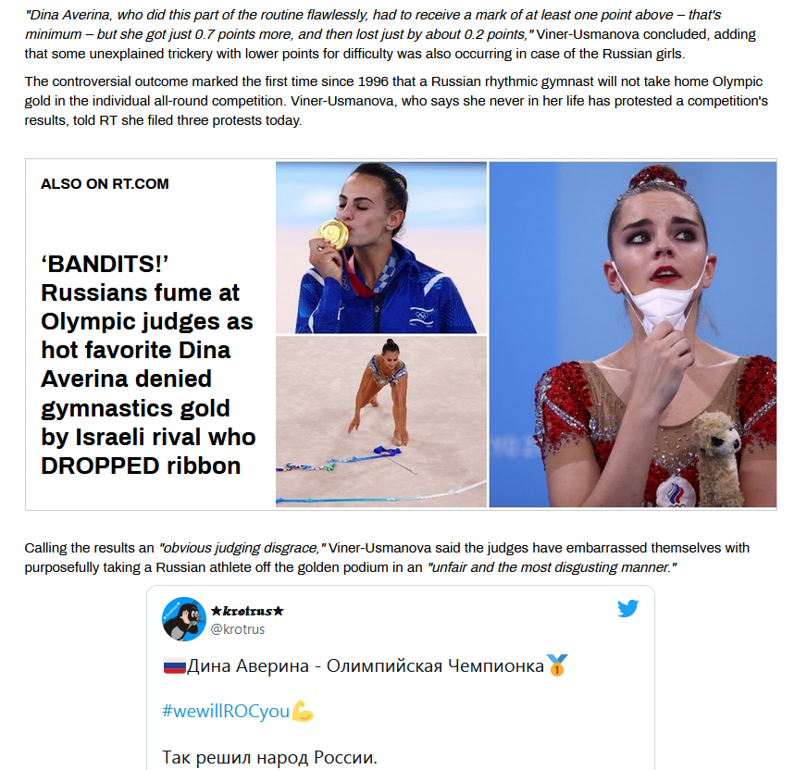The image size is (795, 770).
Task: Open the krotrus mole avatar
Action: click(x=184, y=618)
